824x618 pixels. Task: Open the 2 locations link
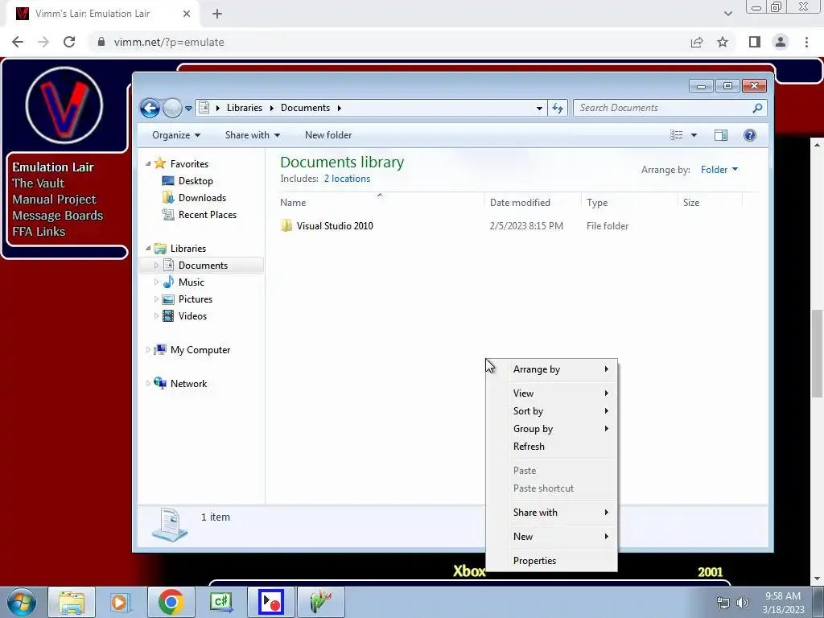[x=347, y=179]
